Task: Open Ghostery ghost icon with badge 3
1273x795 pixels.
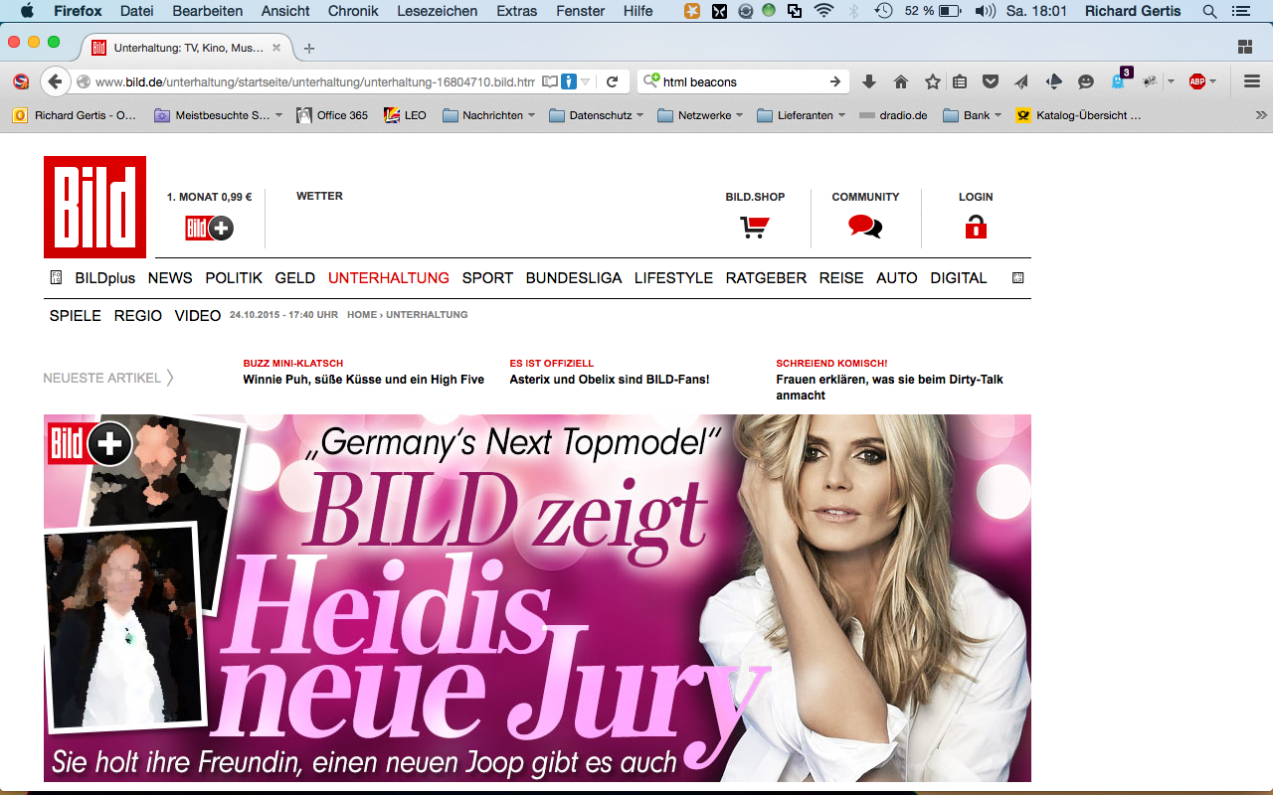Action: [x=1119, y=80]
